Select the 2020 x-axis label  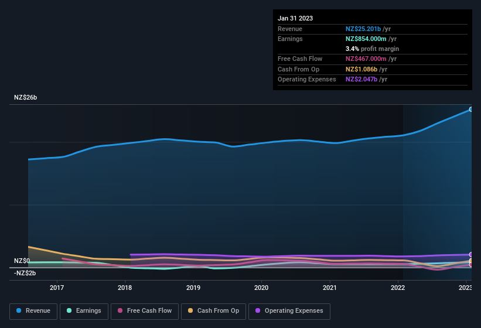point(261,288)
